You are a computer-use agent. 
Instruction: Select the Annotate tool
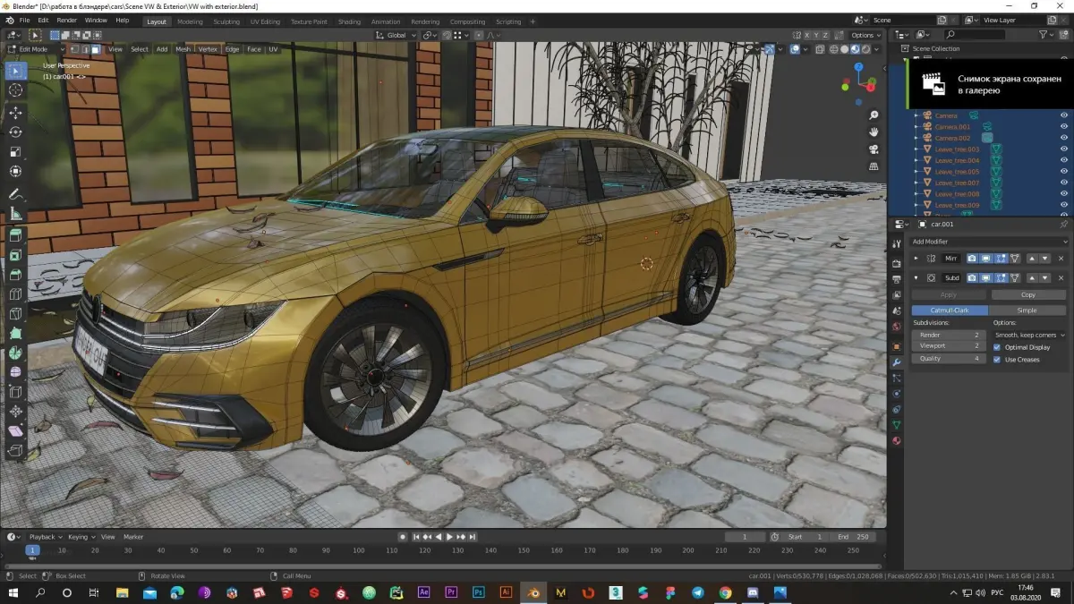click(x=16, y=194)
